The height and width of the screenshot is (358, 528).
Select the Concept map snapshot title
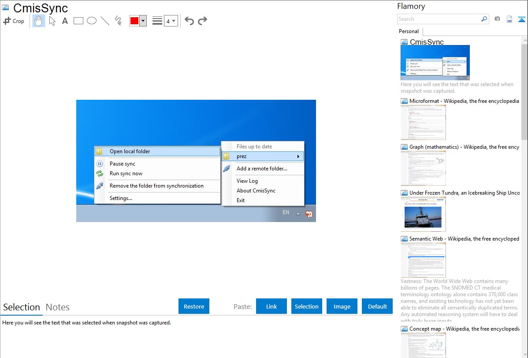[x=465, y=328]
